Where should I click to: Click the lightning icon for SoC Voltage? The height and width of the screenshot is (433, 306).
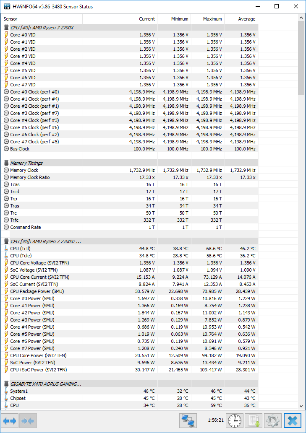[x=6, y=270]
